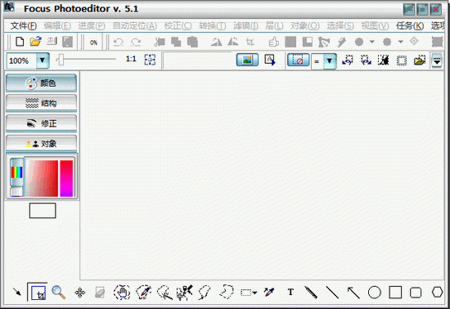
Task: Open a file with the folder icon
Action: (x=35, y=42)
